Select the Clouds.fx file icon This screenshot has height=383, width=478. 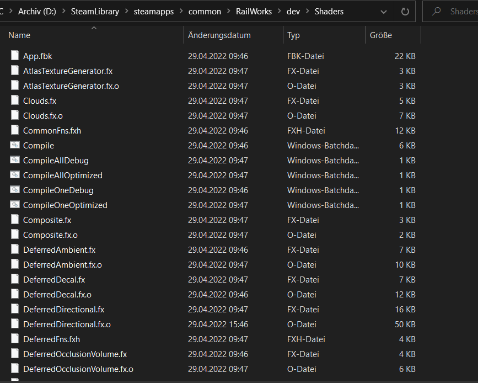tap(15, 101)
